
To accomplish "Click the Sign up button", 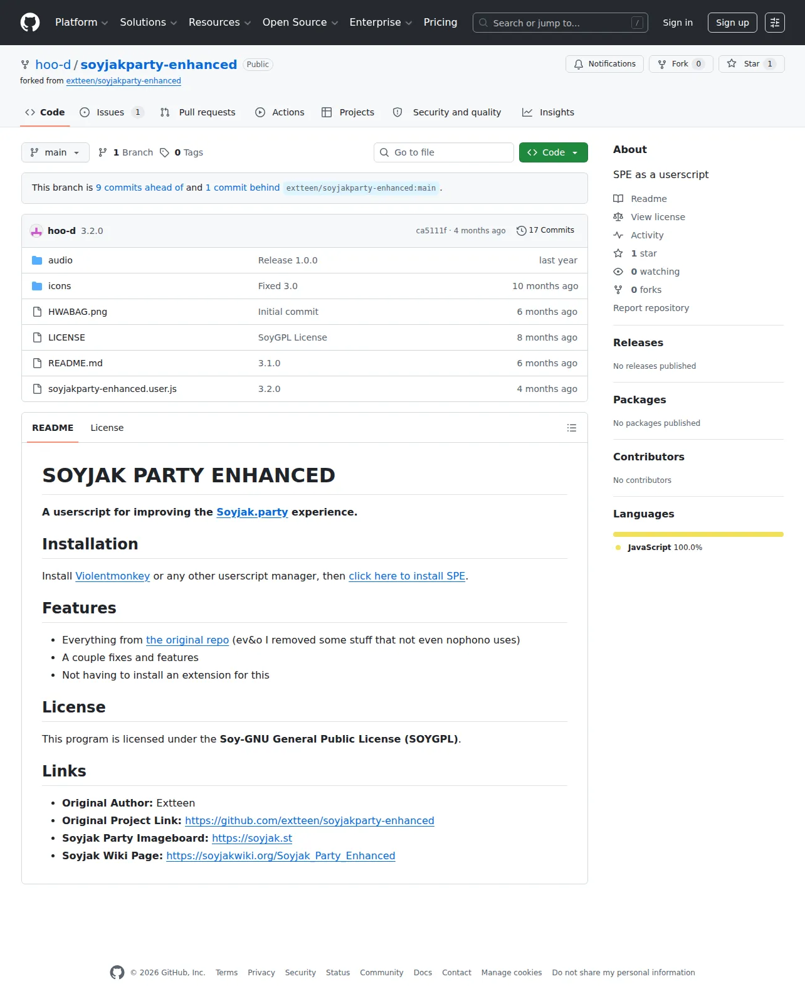I will [732, 23].
